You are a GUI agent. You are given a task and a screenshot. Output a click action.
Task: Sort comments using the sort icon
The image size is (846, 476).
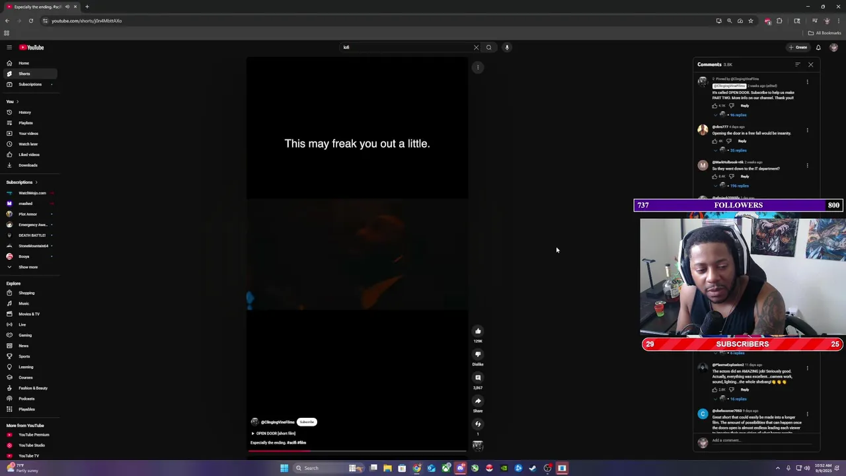pos(798,65)
